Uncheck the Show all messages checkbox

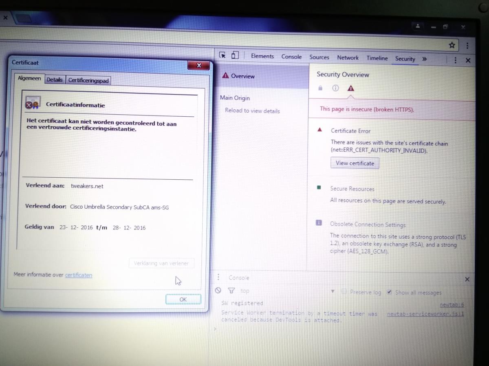[389, 292]
